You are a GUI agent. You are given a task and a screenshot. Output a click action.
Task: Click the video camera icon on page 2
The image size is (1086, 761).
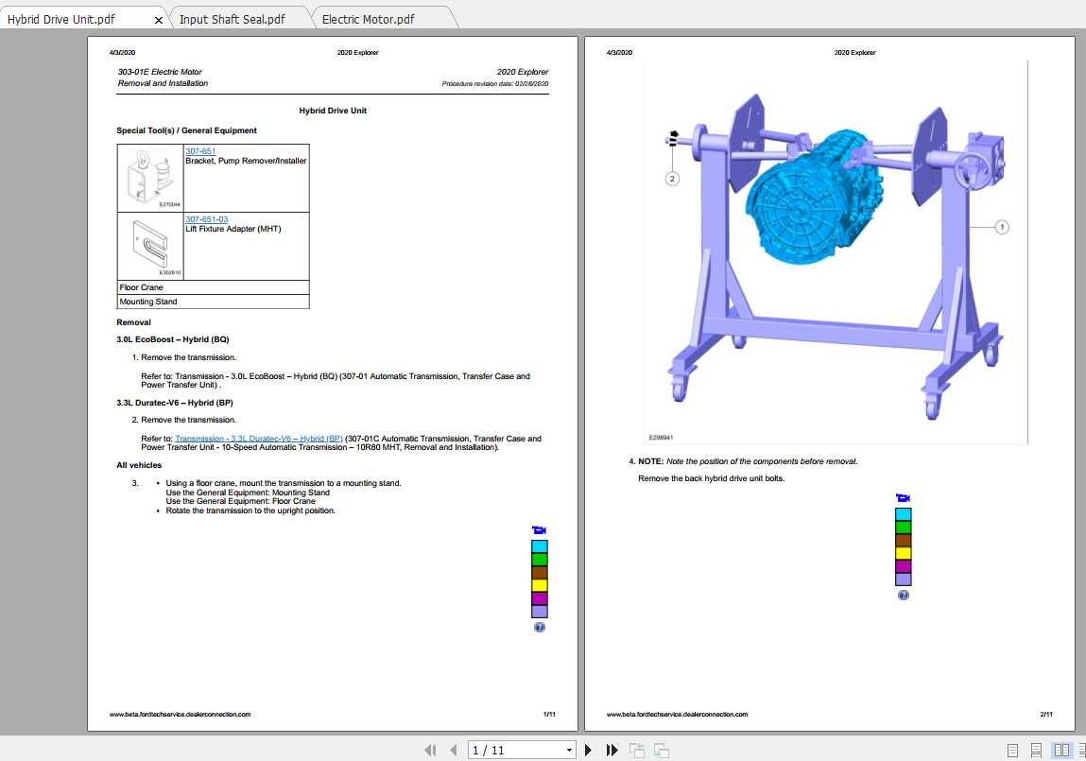coord(903,498)
